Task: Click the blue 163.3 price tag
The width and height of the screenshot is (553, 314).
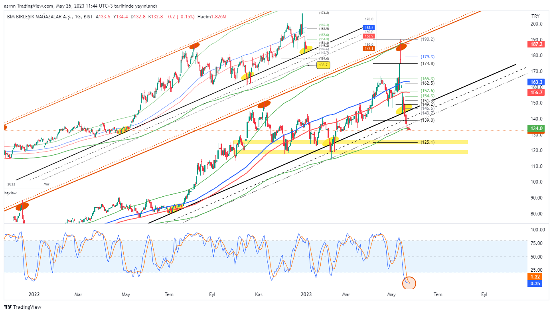Action: coord(536,82)
